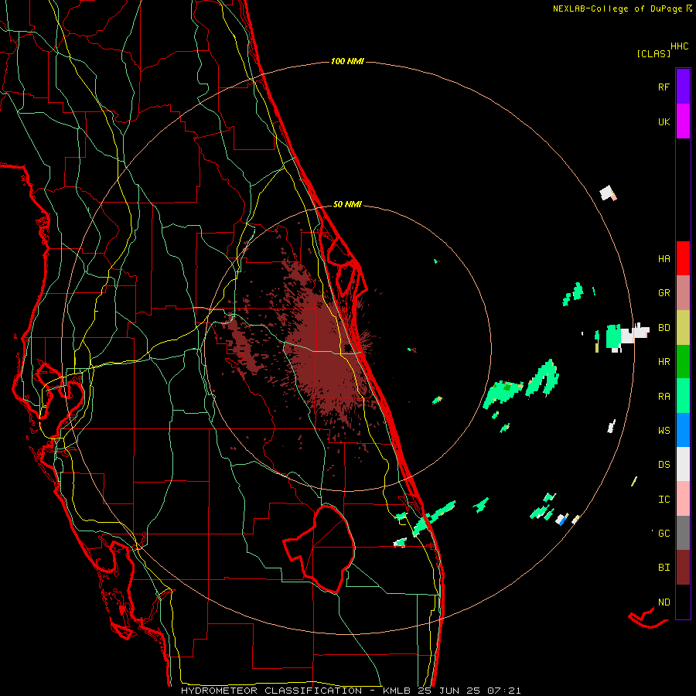
Task: Click the GC gray legend swatch
Action: [683, 533]
